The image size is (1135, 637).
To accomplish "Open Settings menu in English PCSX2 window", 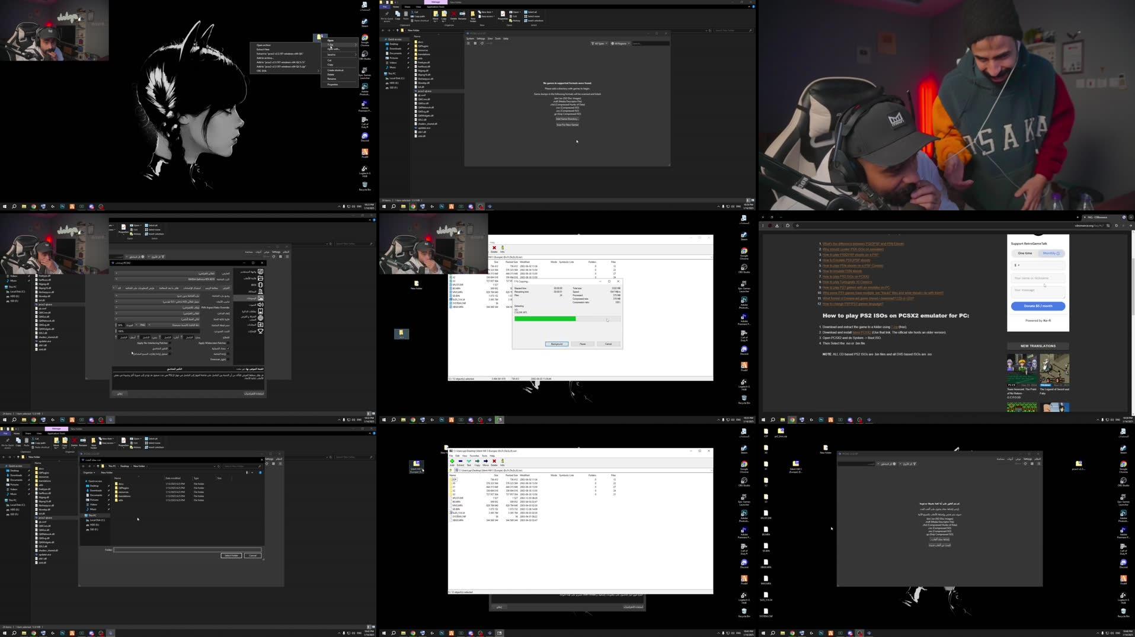I will (481, 39).
